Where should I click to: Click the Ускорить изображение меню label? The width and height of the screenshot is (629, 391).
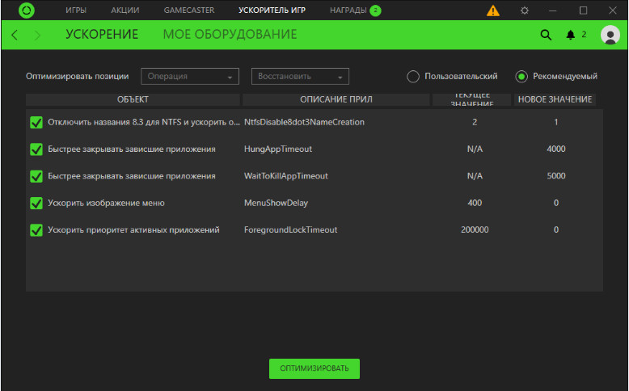106,203
